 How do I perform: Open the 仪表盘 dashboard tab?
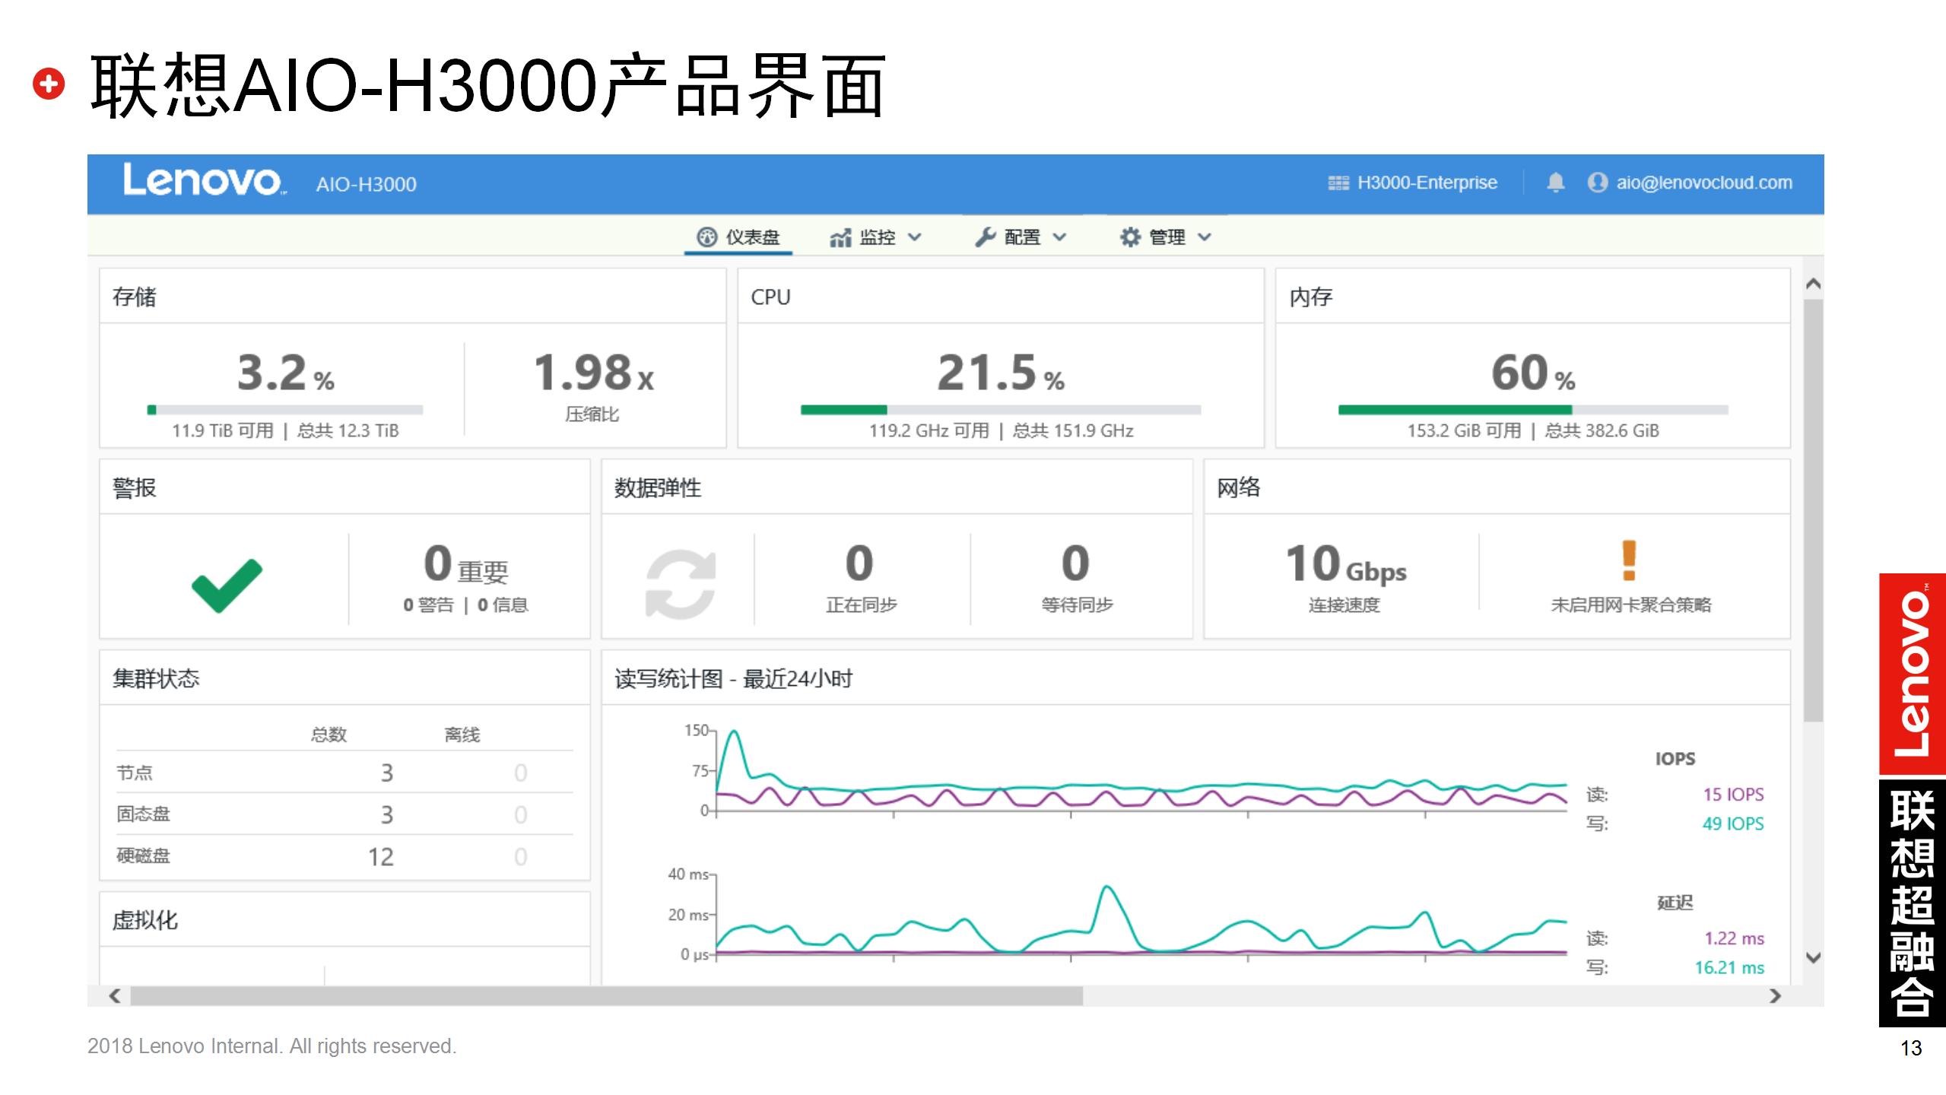point(738,237)
